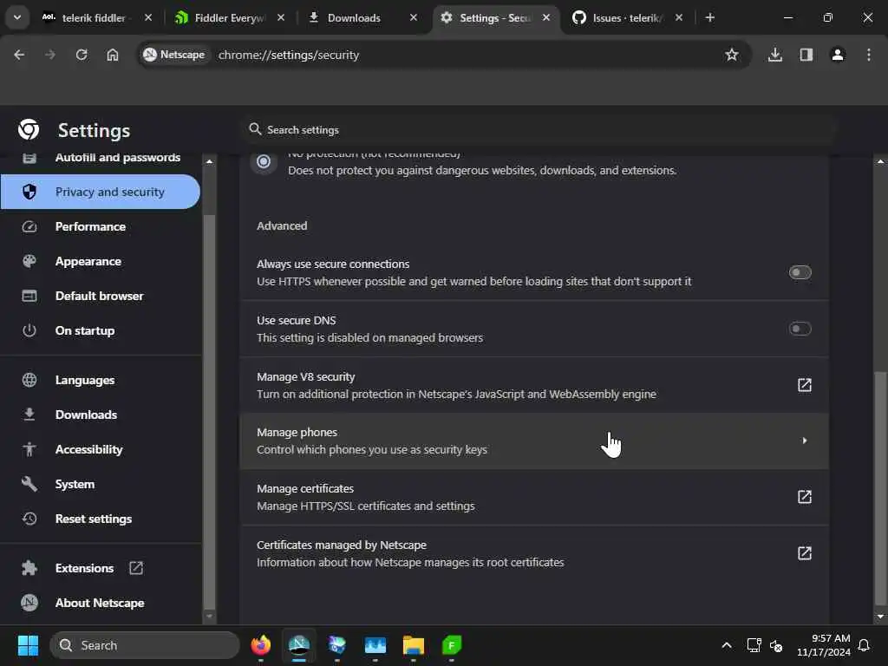Viewport: 888px width, 666px height.
Task: Click the Search settings field
Action: (538, 130)
